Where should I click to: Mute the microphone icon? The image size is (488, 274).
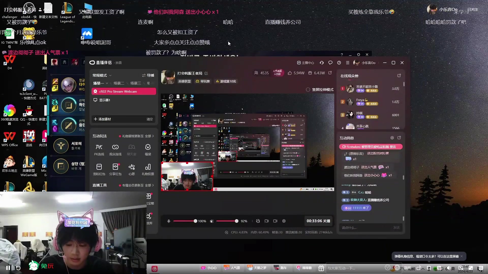[169, 221]
